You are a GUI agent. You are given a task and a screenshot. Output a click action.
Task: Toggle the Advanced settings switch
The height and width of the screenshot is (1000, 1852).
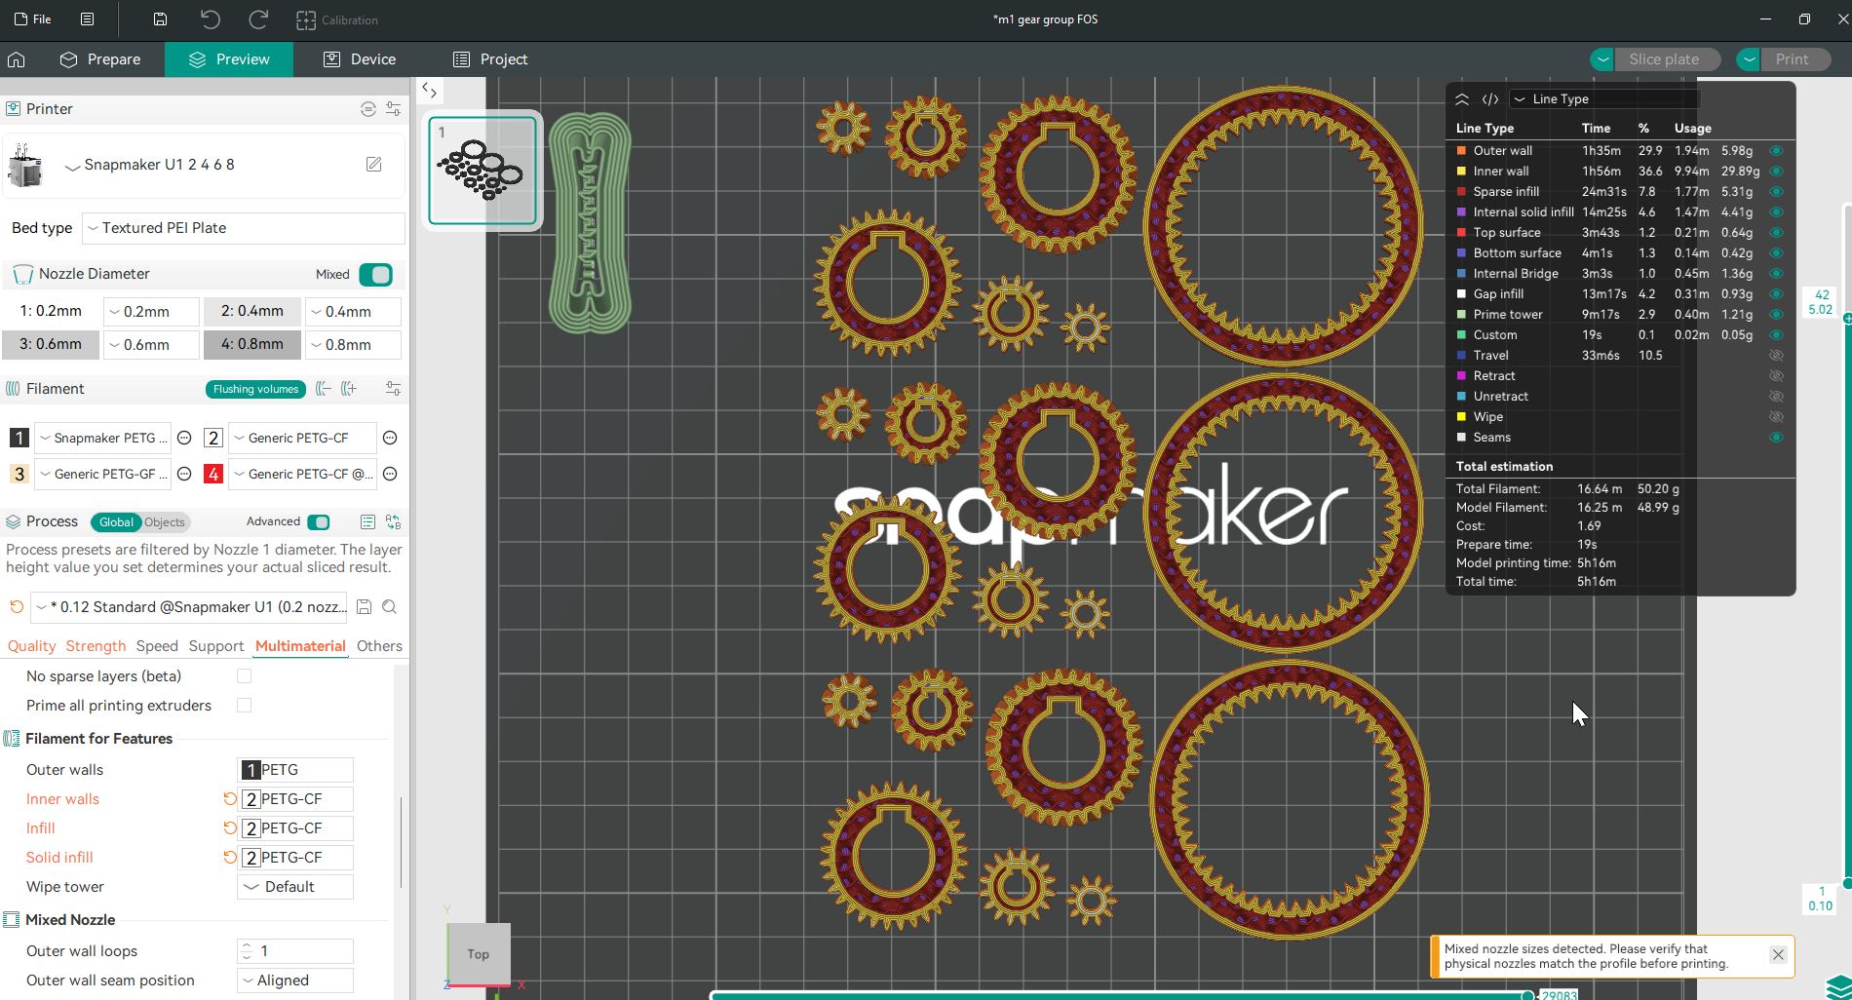tap(319, 522)
